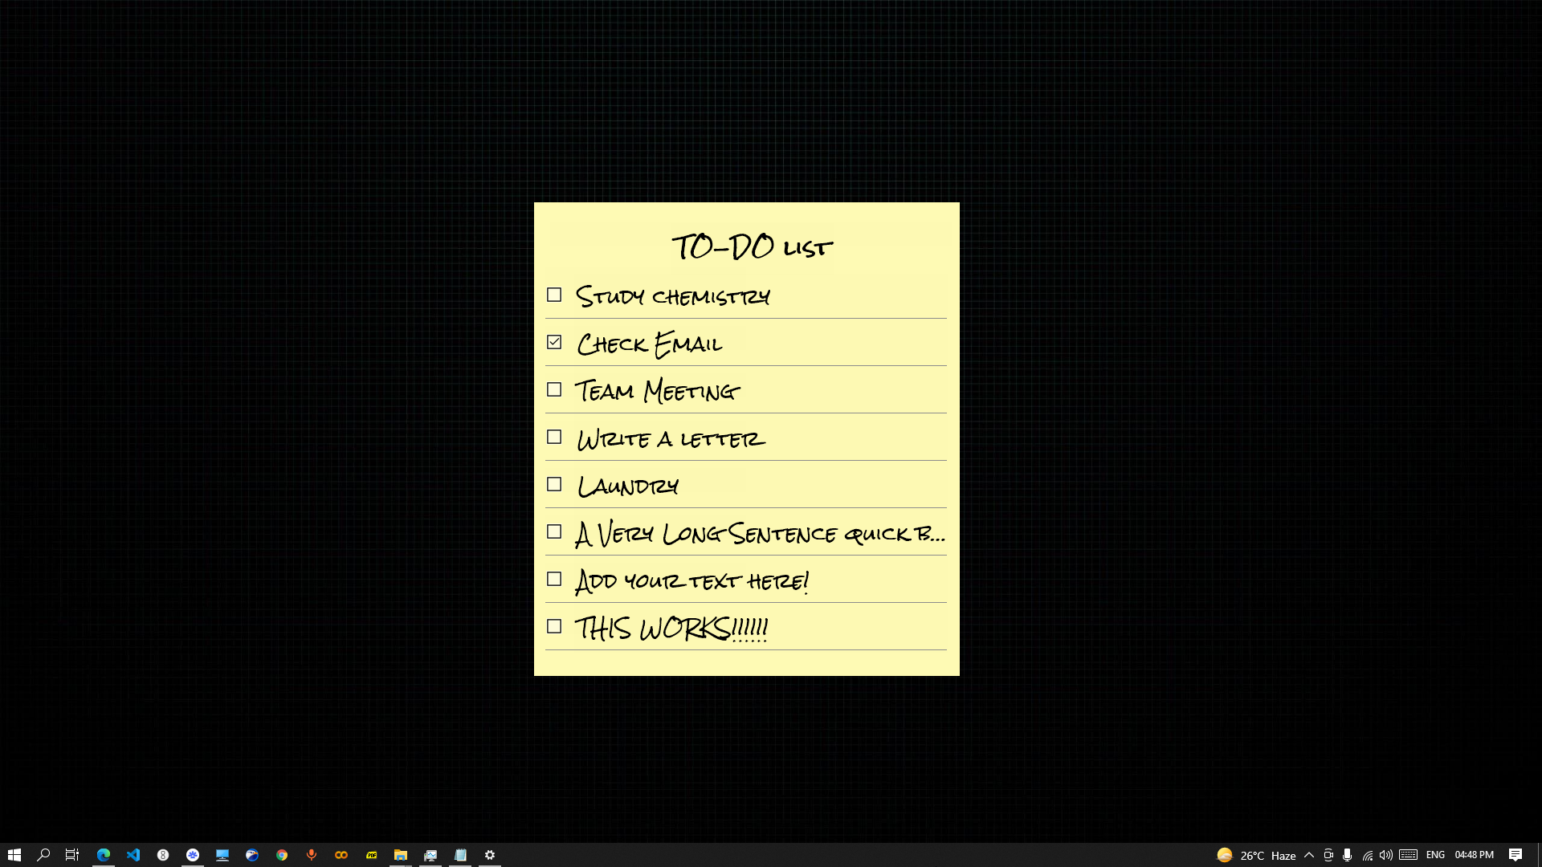Tick the A Very Long Sentence checkbox
Image resolution: width=1542 pixels, height=867 pixels.
click(x=554, y=531)
